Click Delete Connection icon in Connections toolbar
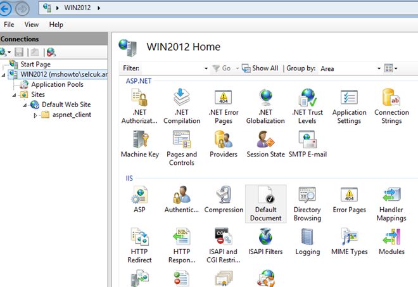Image resolution: width=418 pixels, height=287 pixels. [x=51, y=52]
